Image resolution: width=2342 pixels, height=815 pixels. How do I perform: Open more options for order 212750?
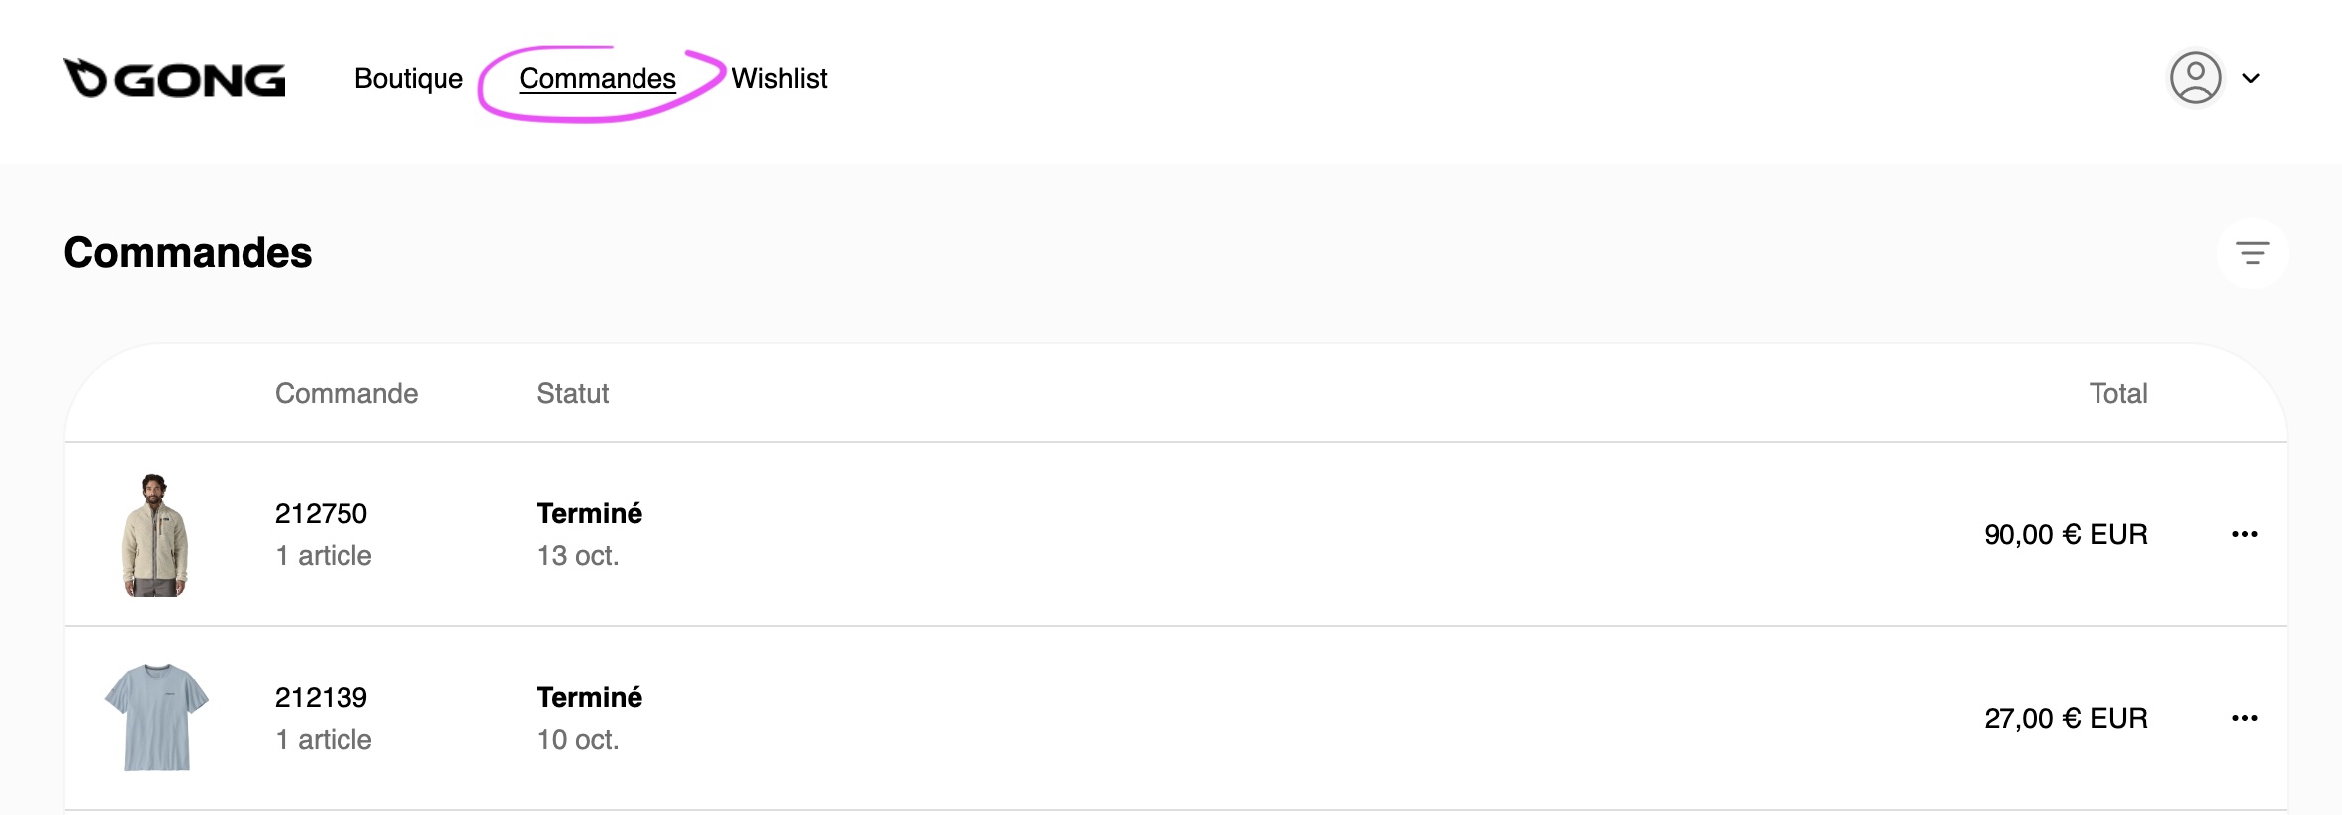[x=2244, y=535]
